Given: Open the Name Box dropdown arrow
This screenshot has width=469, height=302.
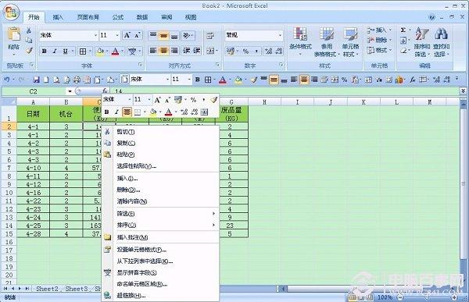Looking at the screenshot, I should pos(70,91).
